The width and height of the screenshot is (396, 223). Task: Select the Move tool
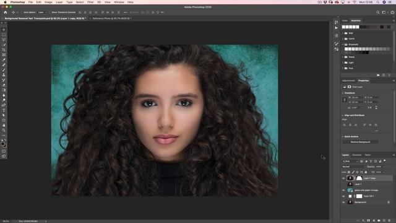coord(4,30)
